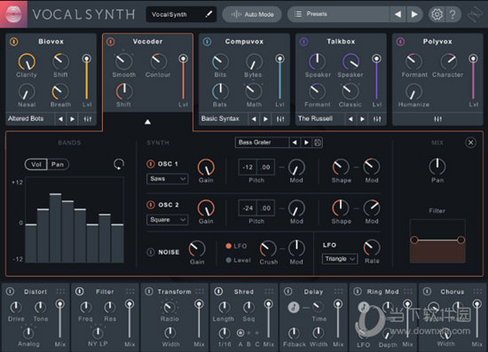Open the settings gear in top bar
The width and height of the screenshot is (488, 352).
click(x=437, y=14)
